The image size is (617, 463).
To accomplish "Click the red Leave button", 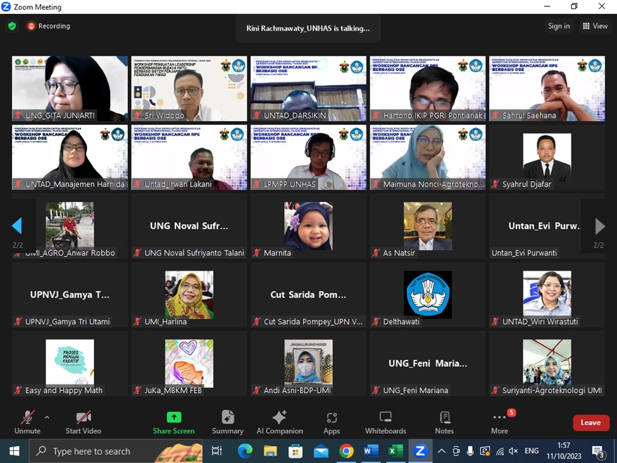I will pyautogui.click(x=590, y=422).
